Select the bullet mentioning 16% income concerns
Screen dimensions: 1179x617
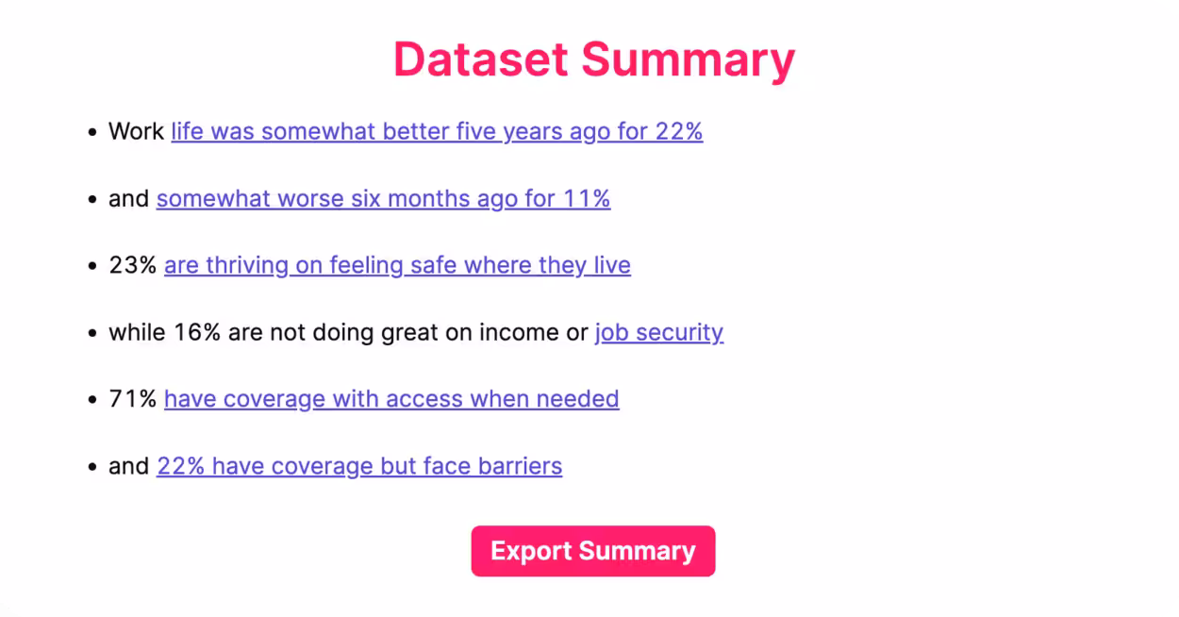[x=415, y=332]
